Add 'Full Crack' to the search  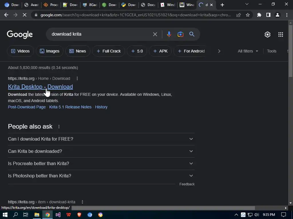(108, 51)
